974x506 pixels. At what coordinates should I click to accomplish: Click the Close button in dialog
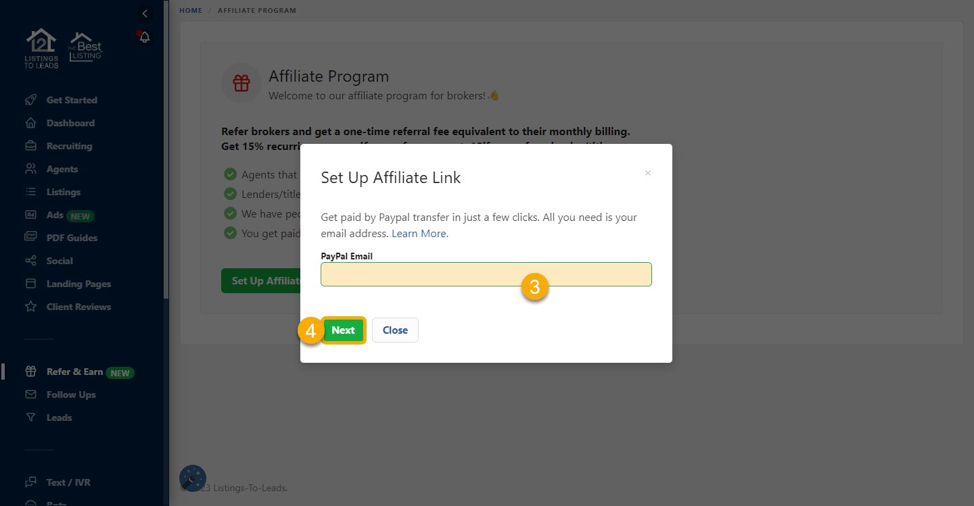click(x=395, y=330)
